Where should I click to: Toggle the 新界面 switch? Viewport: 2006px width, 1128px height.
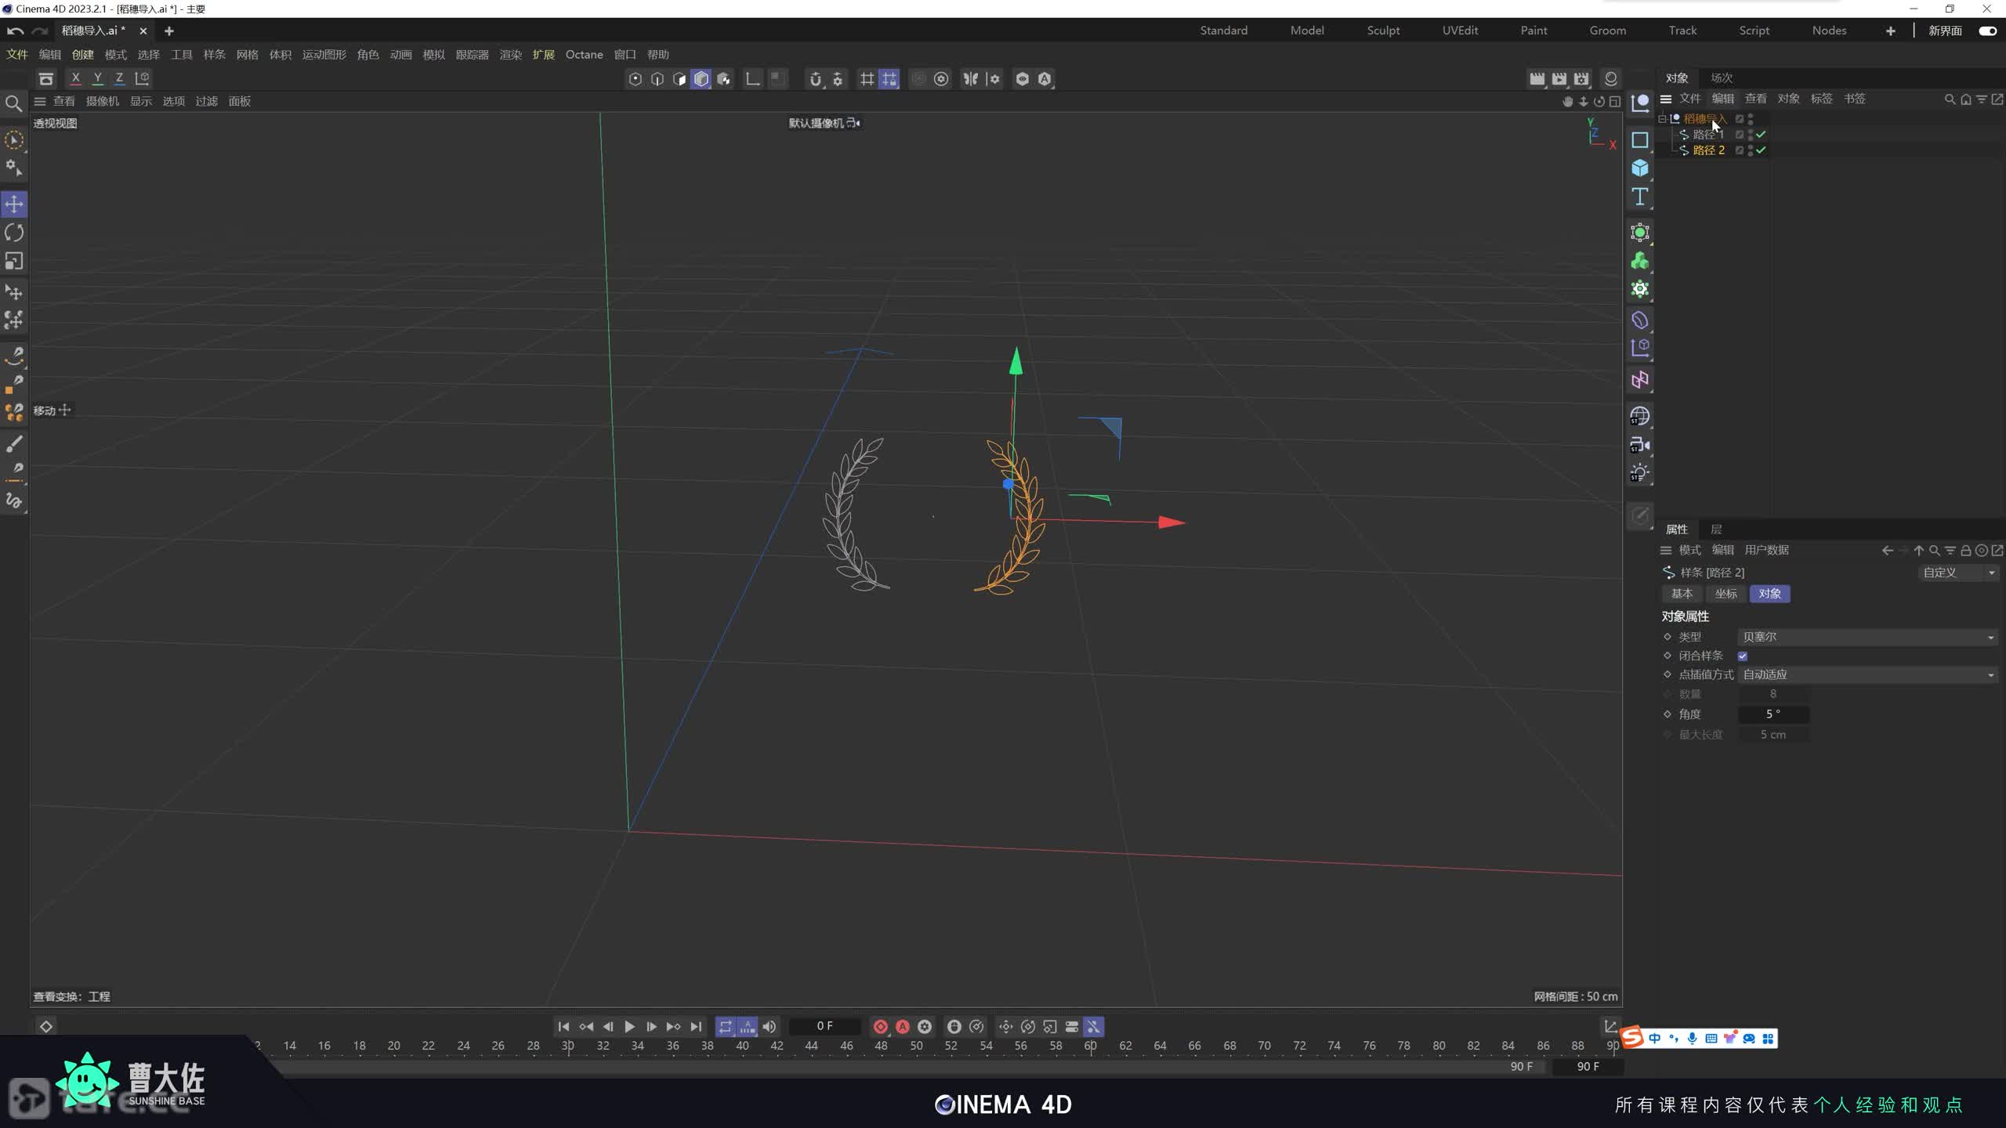pyautogui.click(x=1987, y=31)
